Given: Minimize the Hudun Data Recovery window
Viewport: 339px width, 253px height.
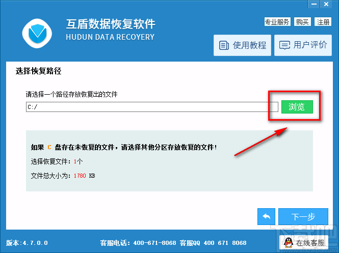Looking at the screenshot, I should point(314,4).
